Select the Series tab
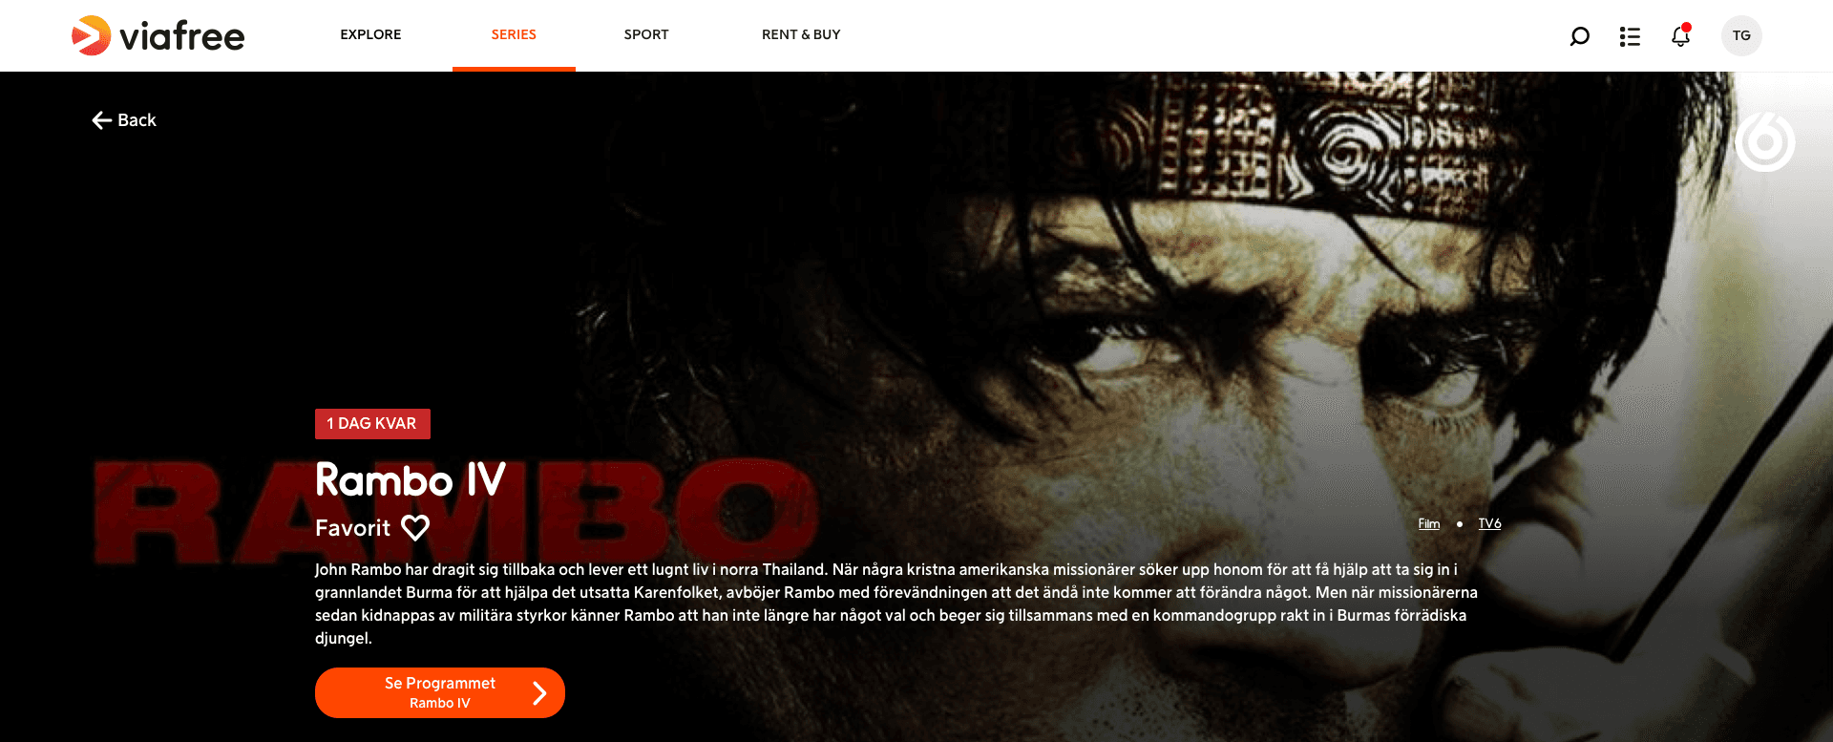This screenshot has width=1833, height=742. (514, 34)
